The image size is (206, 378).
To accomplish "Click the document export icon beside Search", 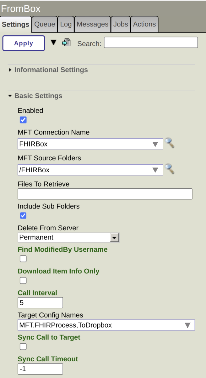I will 66,43.
